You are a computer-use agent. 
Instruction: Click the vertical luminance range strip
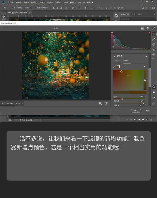(145, 80)
